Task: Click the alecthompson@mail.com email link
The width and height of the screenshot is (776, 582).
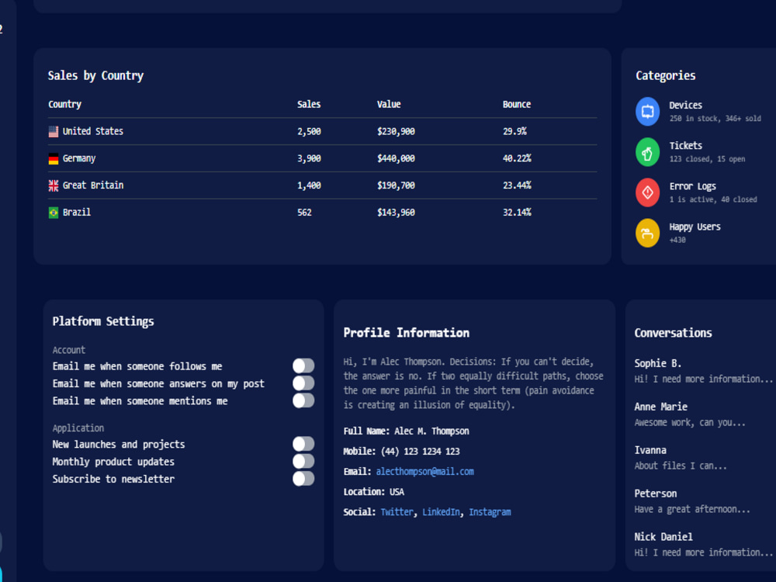Action: point(424,471)
